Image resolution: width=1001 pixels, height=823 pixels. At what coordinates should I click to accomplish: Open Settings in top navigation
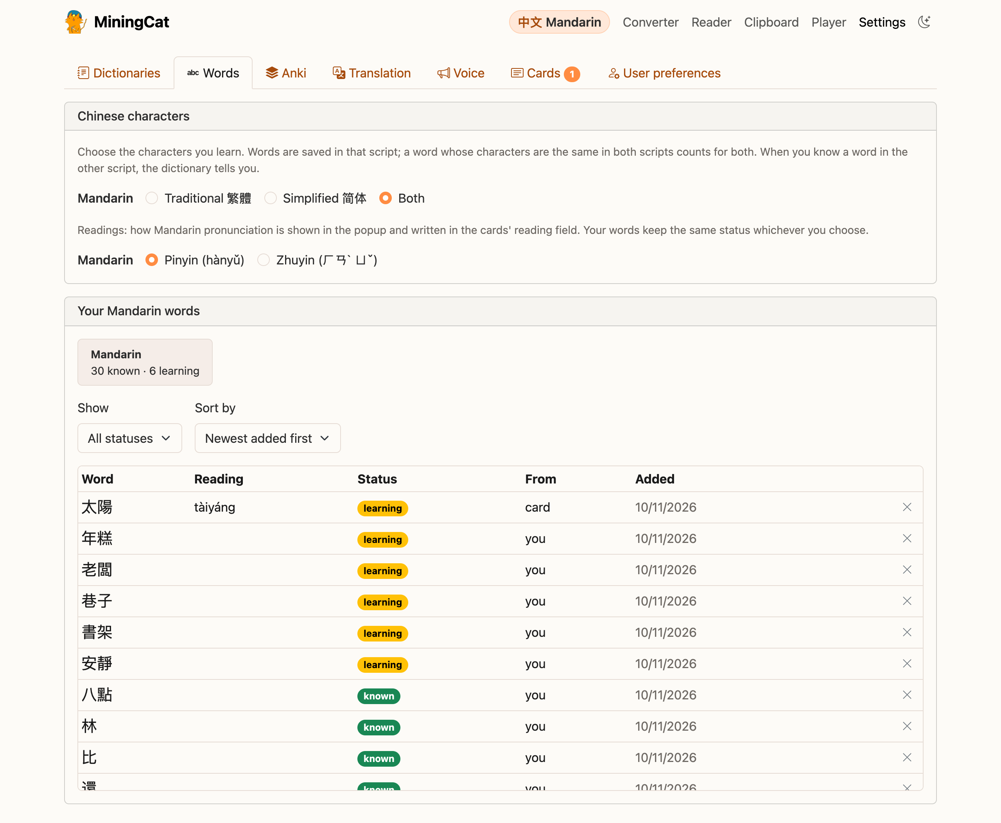pos(882,22)
